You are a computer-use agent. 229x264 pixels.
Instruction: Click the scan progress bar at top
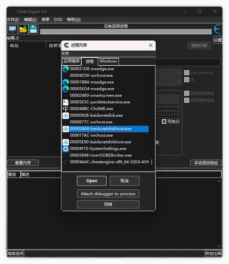(125, 32)
